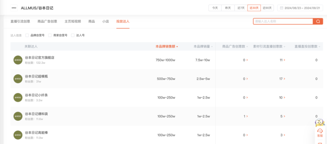
Task: Click the 7.5w~10w sales volume value
Action: click(x=202, y=60)
